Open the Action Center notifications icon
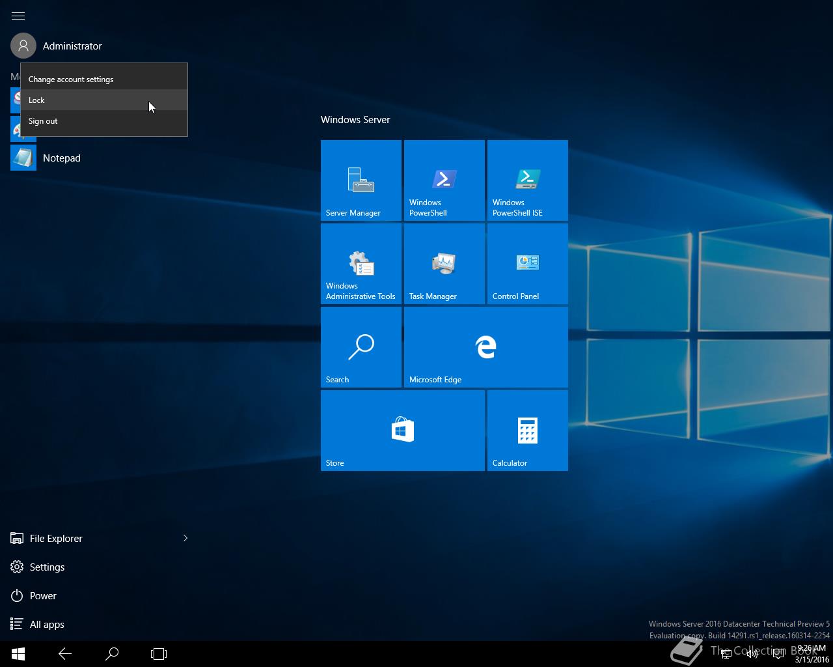Viewport: 833px width, 667px height. [x=778, y=654]
